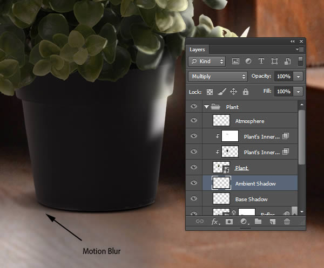
Task: Hide the Plant smart object layer
Action: (x=194, y=167)
